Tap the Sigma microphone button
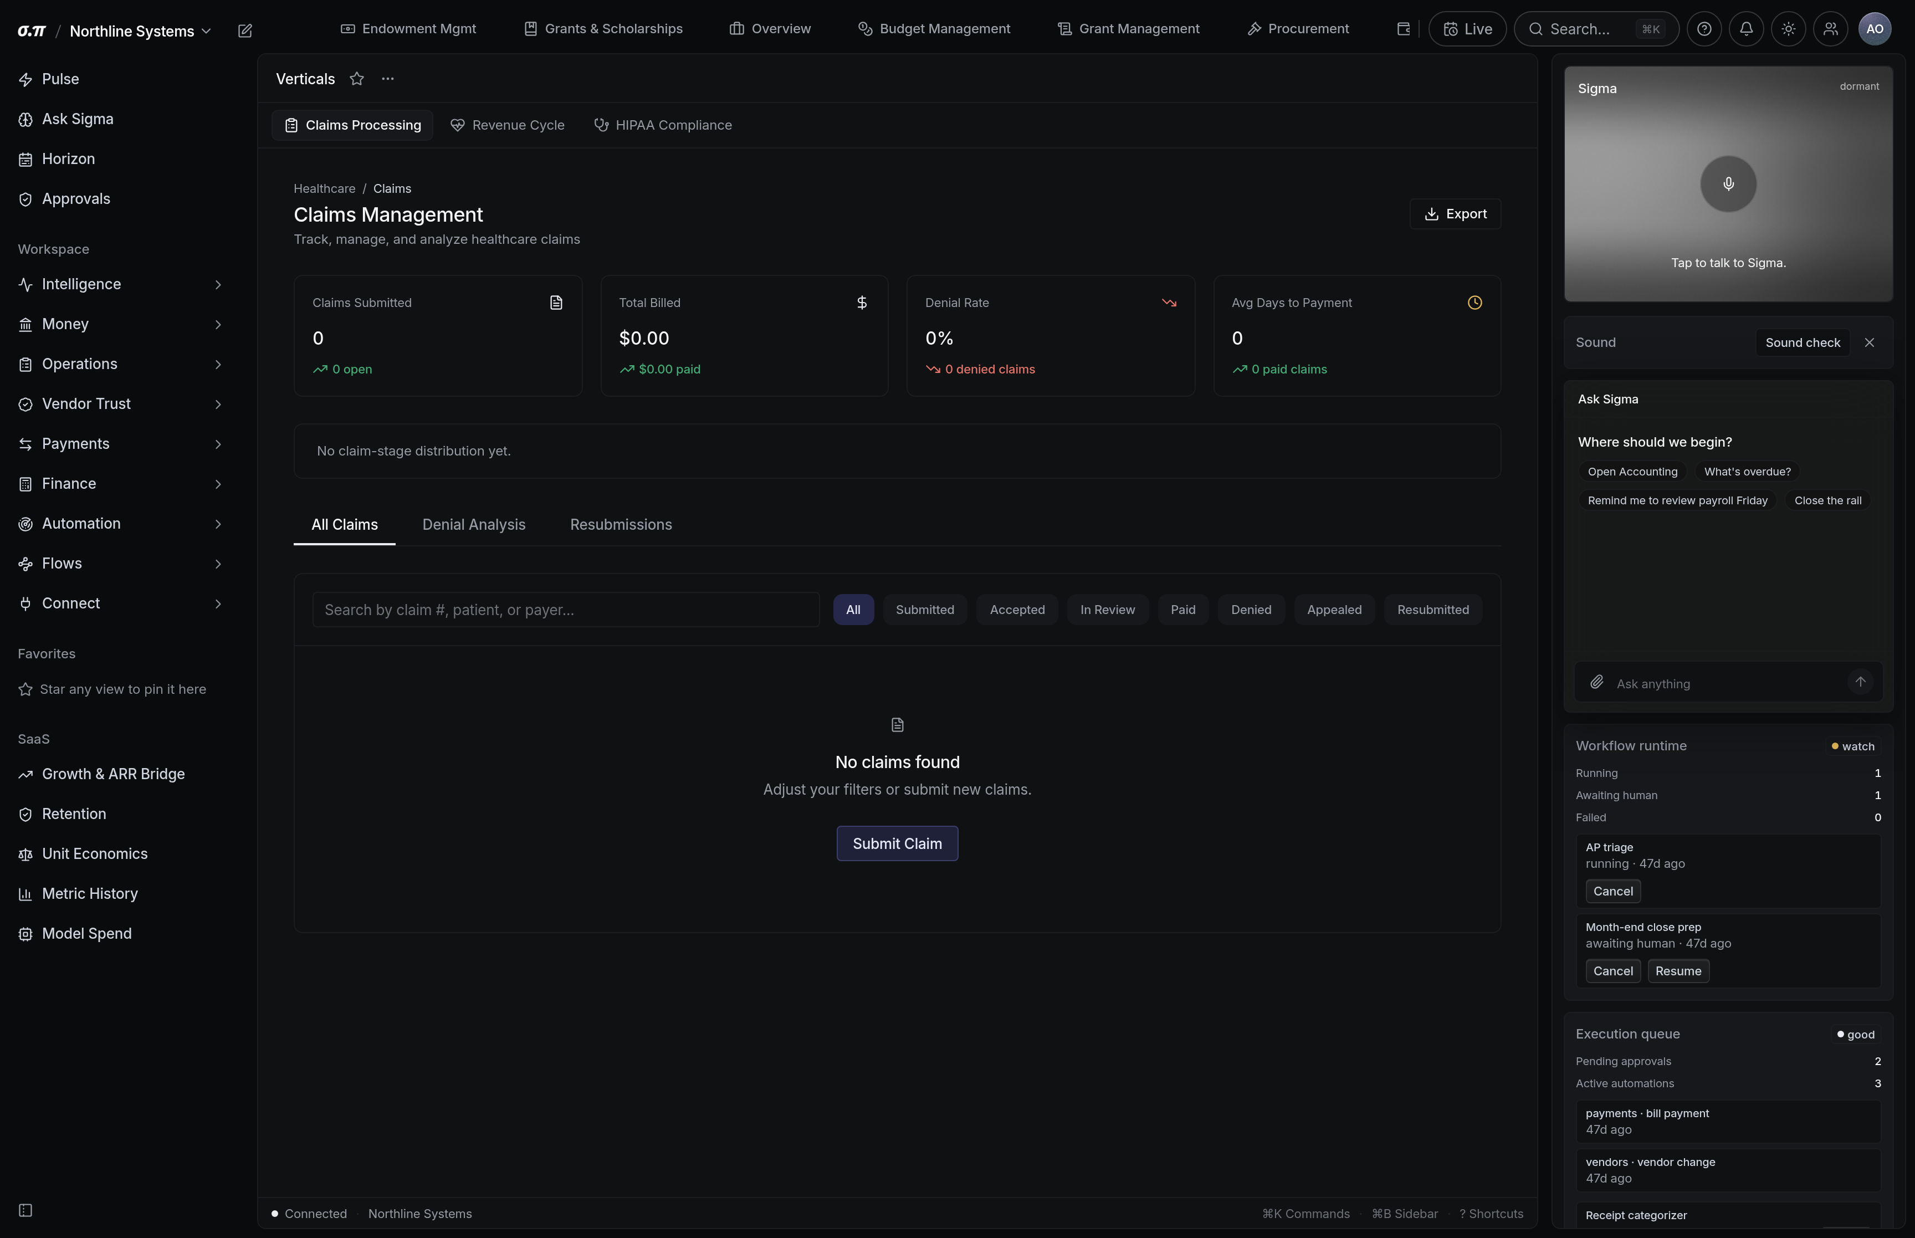 tap(1728, 184)
